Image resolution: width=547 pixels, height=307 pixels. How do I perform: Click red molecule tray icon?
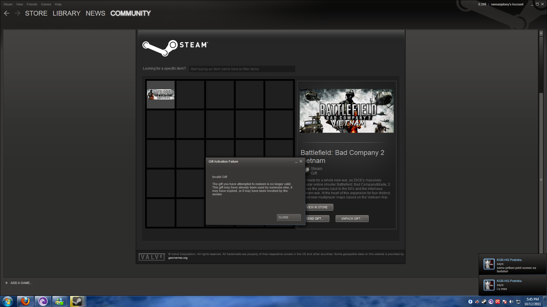pos(477,302)
